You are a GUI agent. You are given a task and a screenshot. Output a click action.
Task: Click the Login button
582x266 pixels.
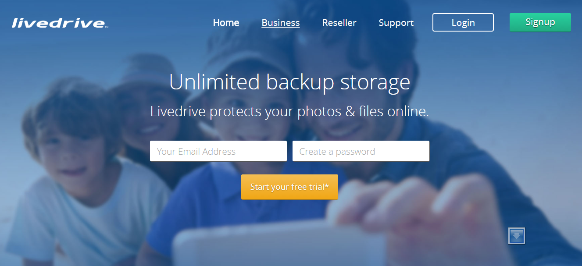(463, 22)
